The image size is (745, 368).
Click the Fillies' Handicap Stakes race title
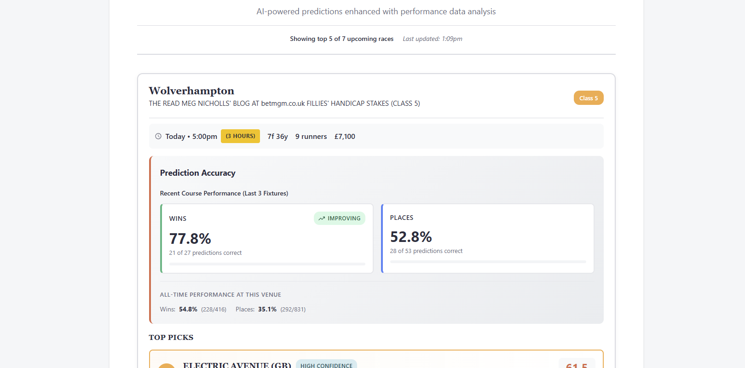point(284,103)
